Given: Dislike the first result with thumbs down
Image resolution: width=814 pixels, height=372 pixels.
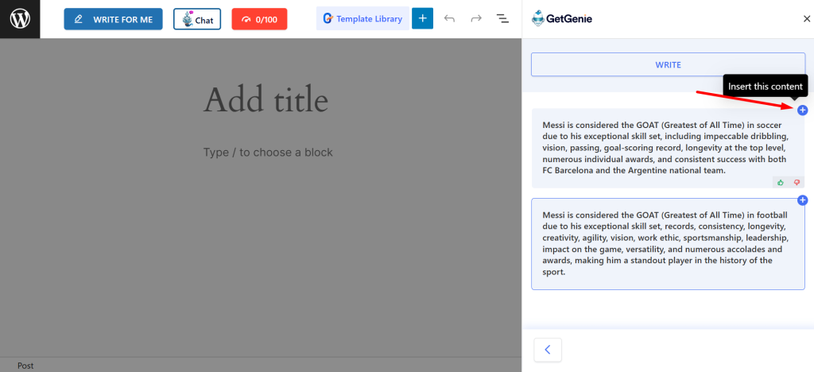Looking at the screenshot, I should click(x=797, y=182).
